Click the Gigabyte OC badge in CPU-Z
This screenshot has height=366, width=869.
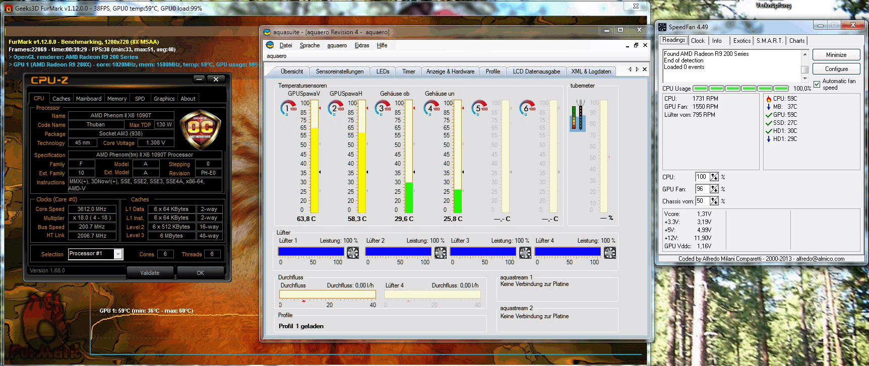pyautogui.click(x=200, y=129)
